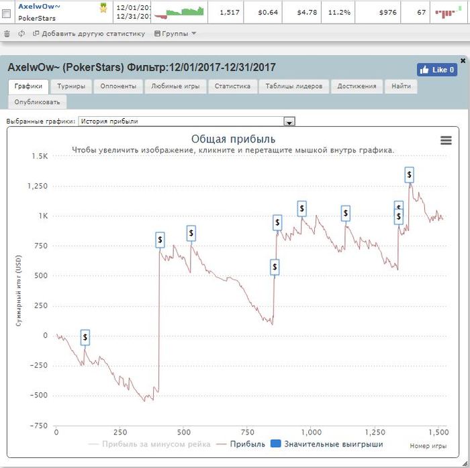470x468 pixels.
Task: Click the red bar mini-chart thumbnail
Action: [448, 12]
